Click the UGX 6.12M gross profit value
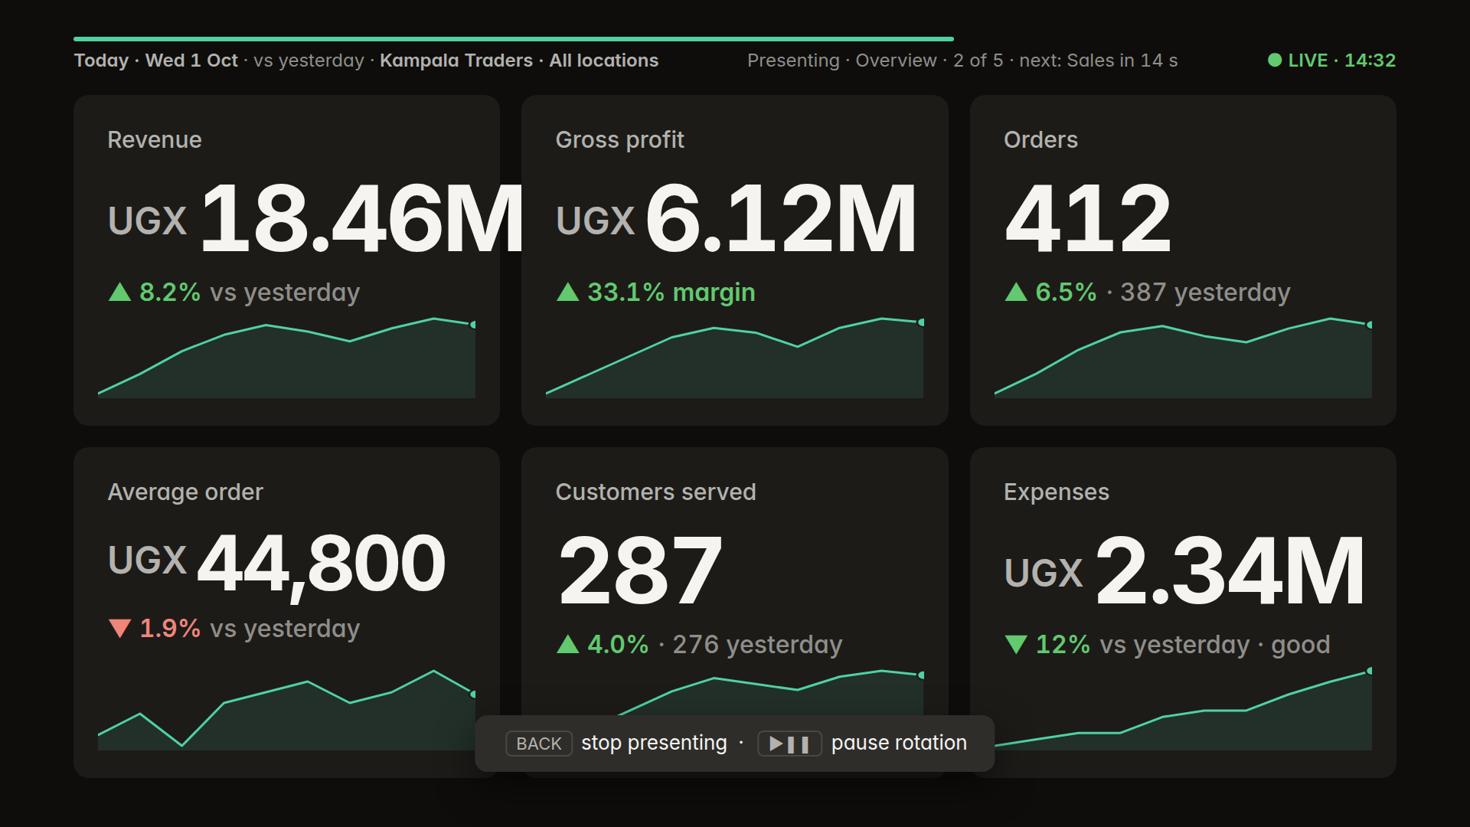This screenshot has width=1470, height=827. (x=737, y=219)
